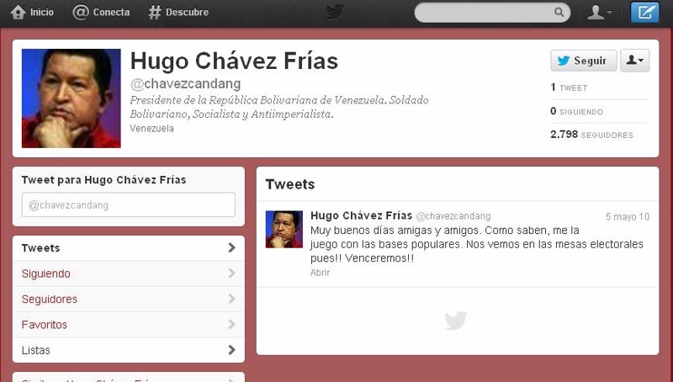
Task: Open the account profile menu in the top bar
Action: (x=599, y=12)
